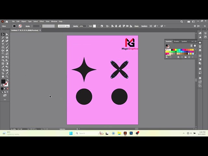This screenshot has height=156, width=208.
Task: Open the search icon in top bar
Action: tap(182, 21)
